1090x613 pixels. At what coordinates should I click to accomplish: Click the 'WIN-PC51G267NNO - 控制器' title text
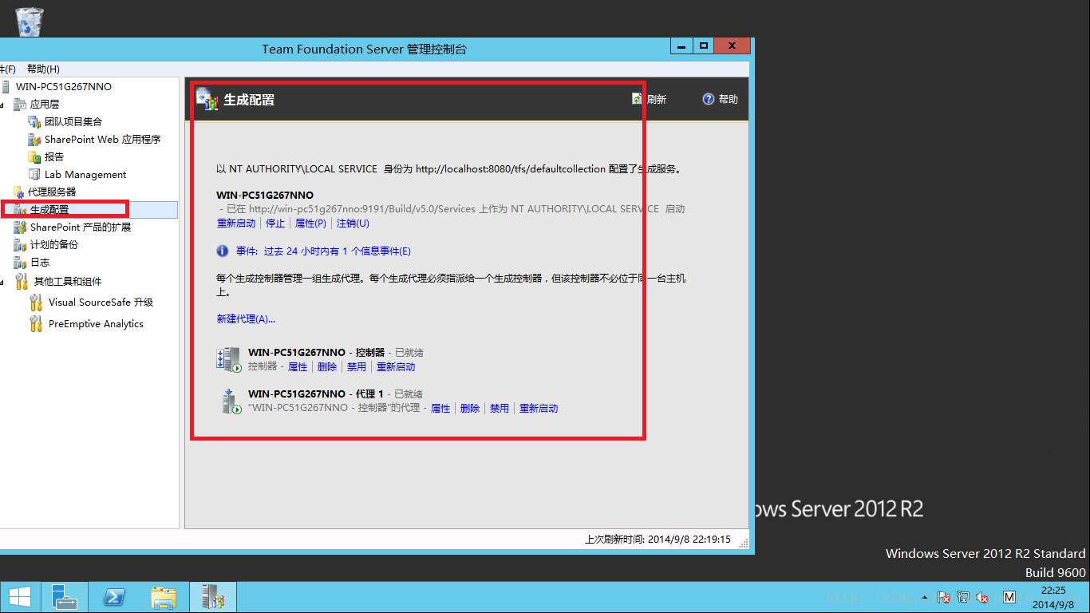point(317,352)
